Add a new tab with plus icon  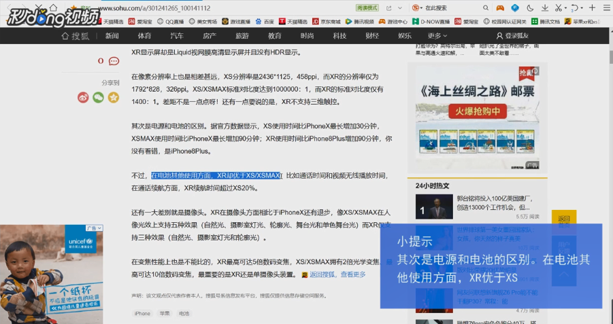[x=593, y=7]
